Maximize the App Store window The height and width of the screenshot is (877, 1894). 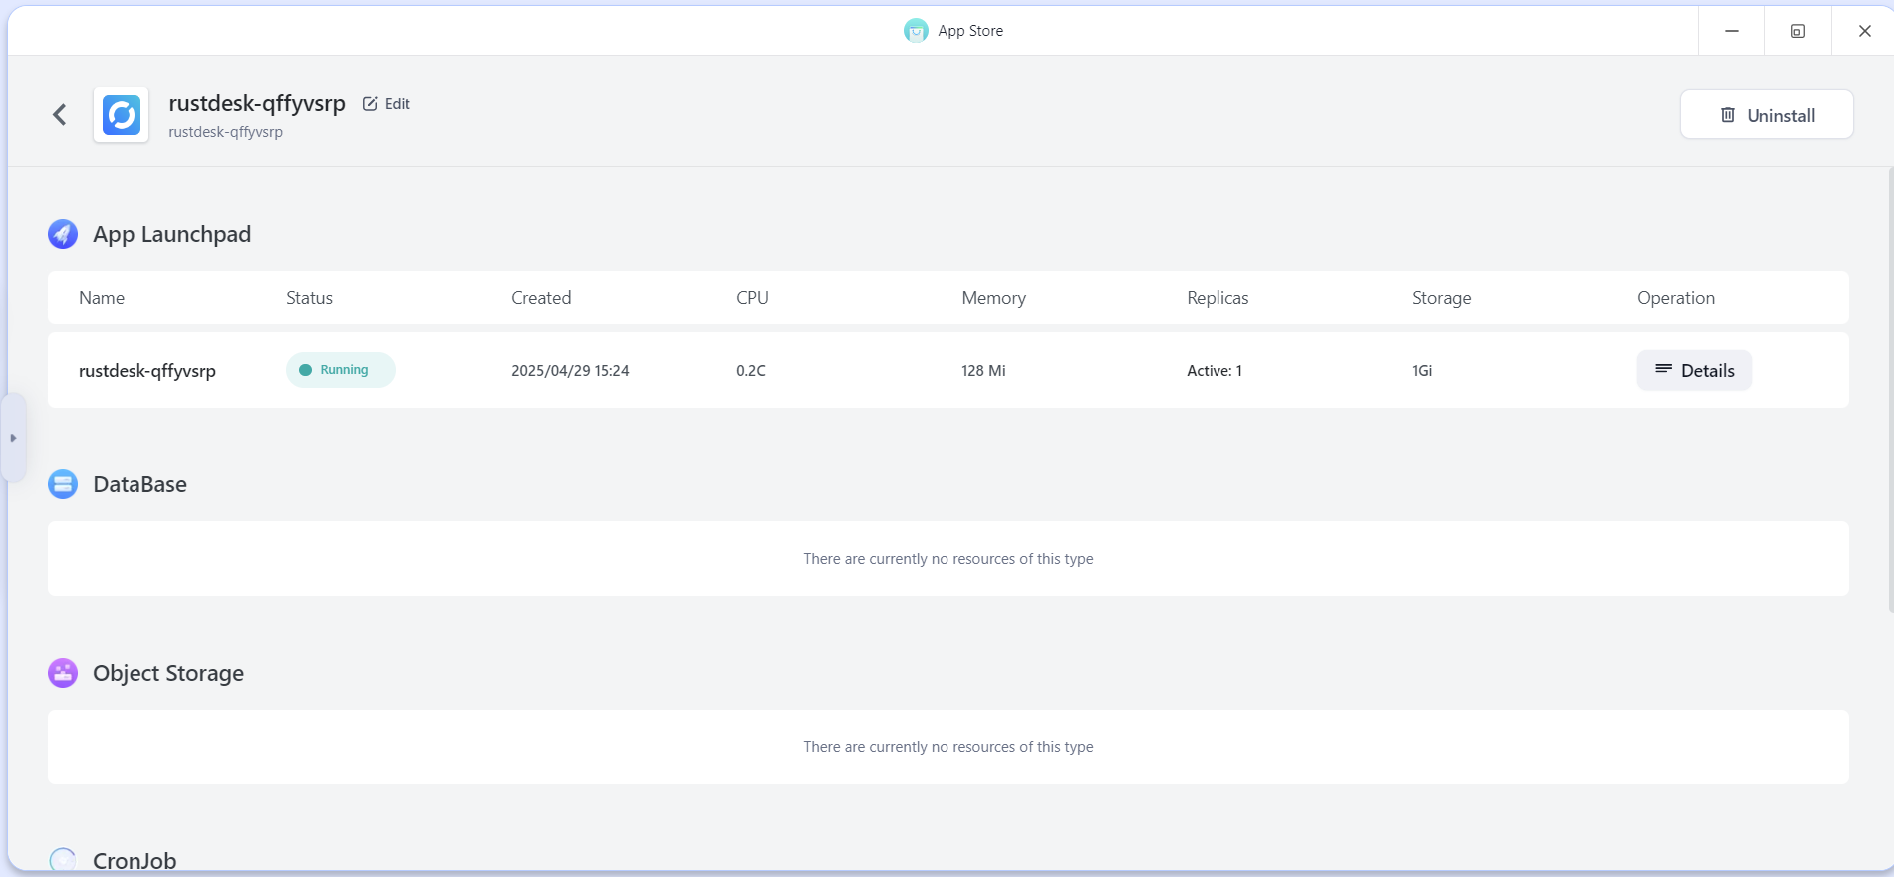tap(1797, 31)
